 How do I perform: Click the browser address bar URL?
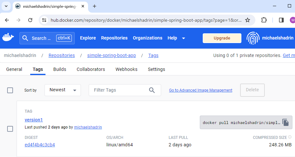(x=146, y=20)
